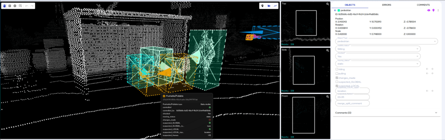Expand the Comments (0) section
Image resolution: width=445 pixels, height=140 pixels.
coord(387,113)
